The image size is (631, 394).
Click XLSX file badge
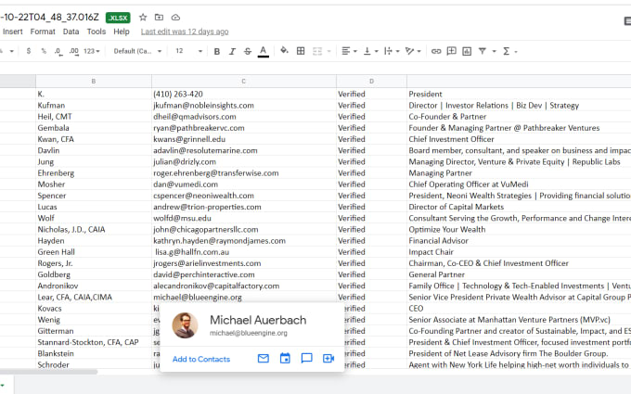click(x=118, y=18)
